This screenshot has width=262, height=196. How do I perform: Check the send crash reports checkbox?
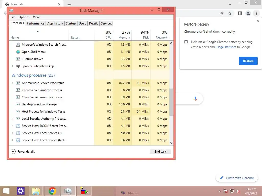pyautogui.click(x=186, y=42)
